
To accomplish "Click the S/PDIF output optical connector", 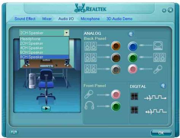I will tap(134, 96).
